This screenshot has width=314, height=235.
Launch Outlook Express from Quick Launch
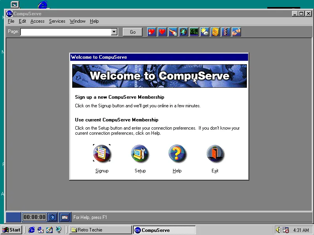pyautogui.click(x=41, y=230)
